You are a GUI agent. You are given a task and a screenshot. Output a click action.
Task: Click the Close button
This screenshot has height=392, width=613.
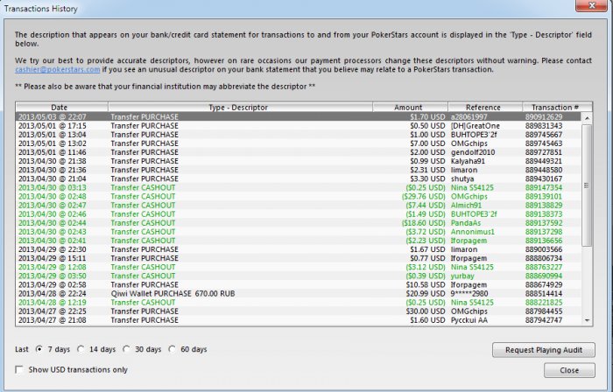click(x=569, y=370)
